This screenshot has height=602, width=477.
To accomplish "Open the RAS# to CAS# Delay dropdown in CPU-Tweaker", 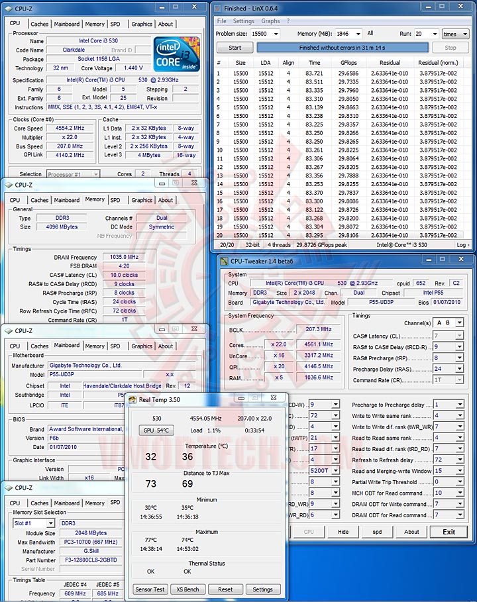I will pyautogui.click(x=459, y=346).
